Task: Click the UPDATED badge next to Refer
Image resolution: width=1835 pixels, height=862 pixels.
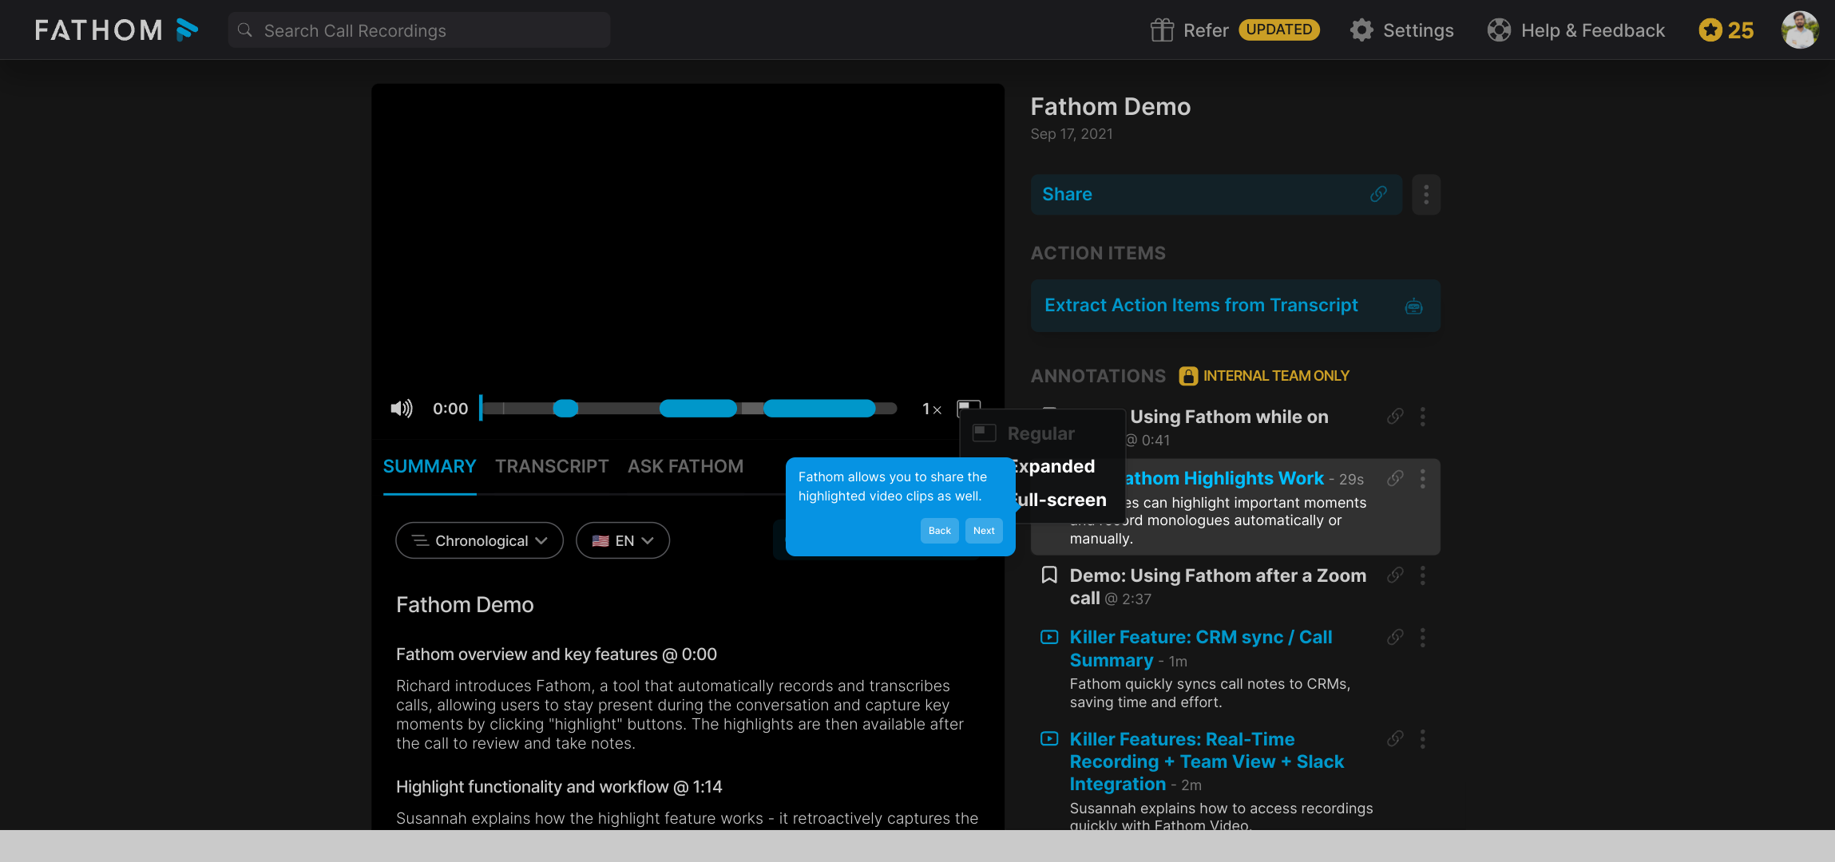Action: pyautogui.click(x=1279, y=30)
